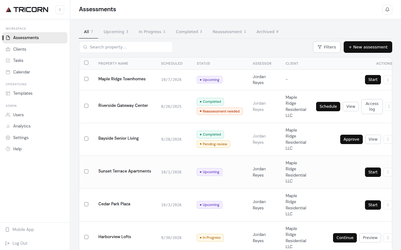Open Clients in the sidebar

[35, 49]
